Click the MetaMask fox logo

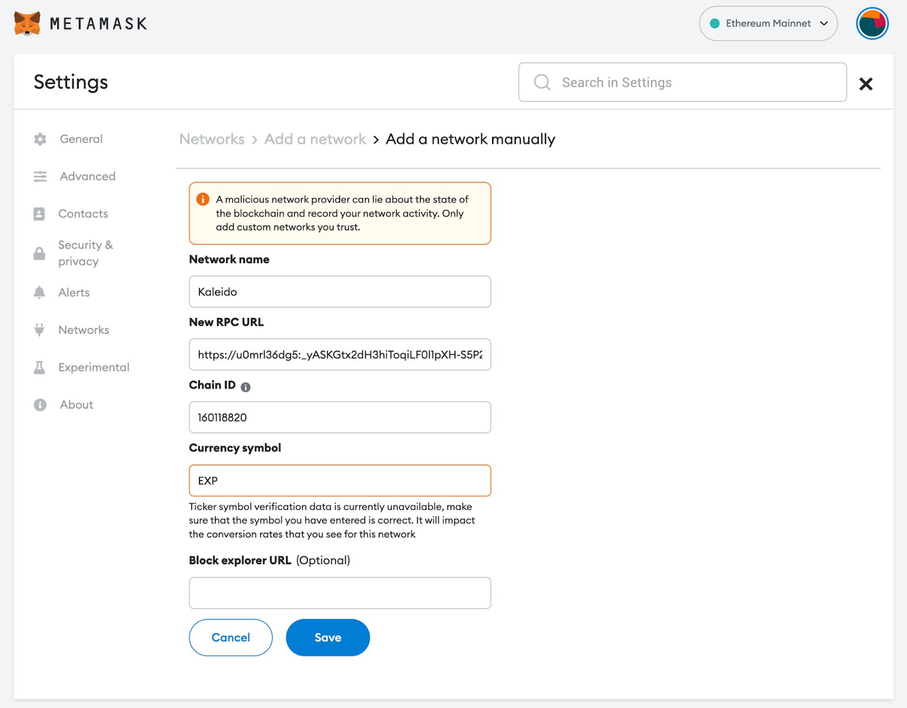[x=27, y=23]
